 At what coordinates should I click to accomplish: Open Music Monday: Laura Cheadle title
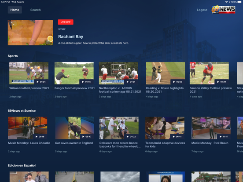coord(29,143)
